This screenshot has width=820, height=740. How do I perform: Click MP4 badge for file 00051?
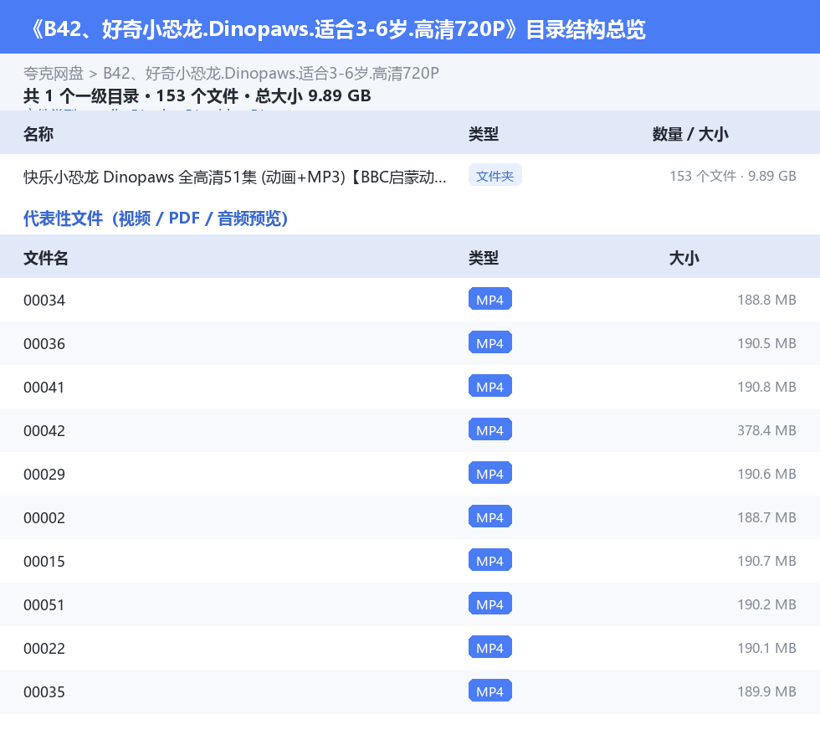(490, 604)
